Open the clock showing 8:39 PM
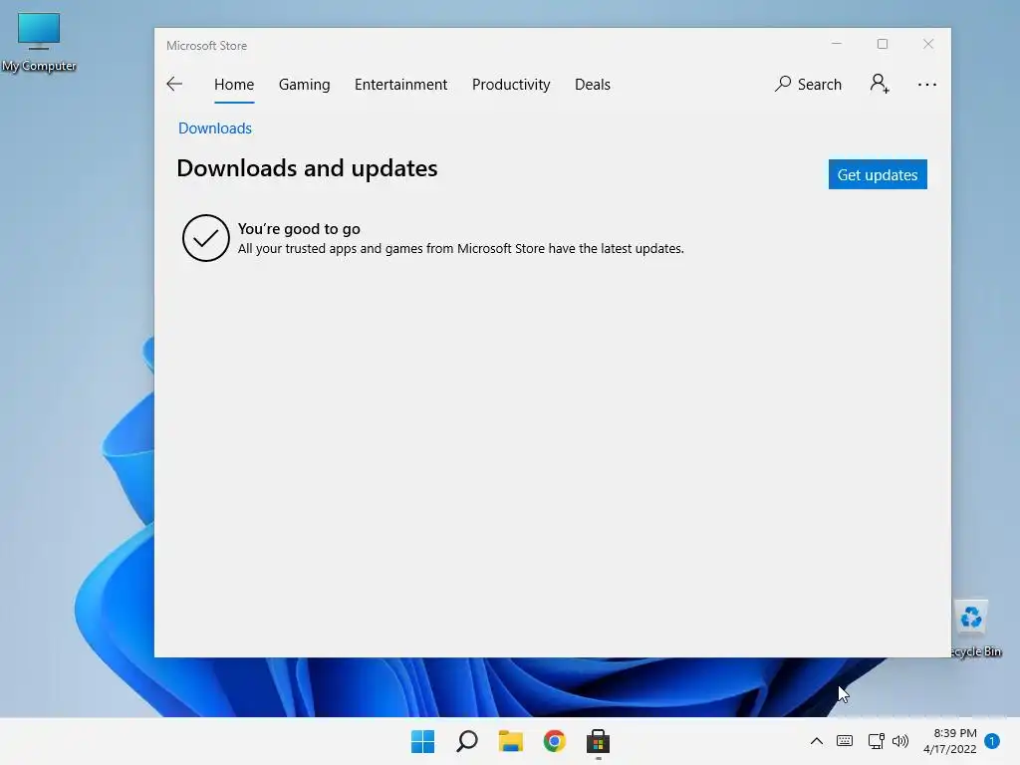Image resolution: width=1020 pixels, height=765 pixels. point(949,741)
